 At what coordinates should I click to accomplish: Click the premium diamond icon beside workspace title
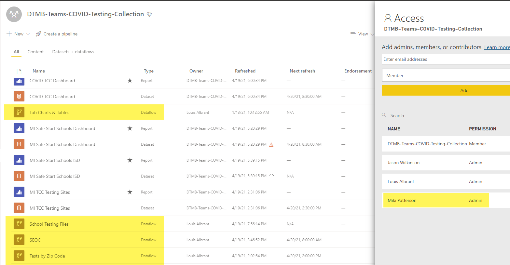149,14
